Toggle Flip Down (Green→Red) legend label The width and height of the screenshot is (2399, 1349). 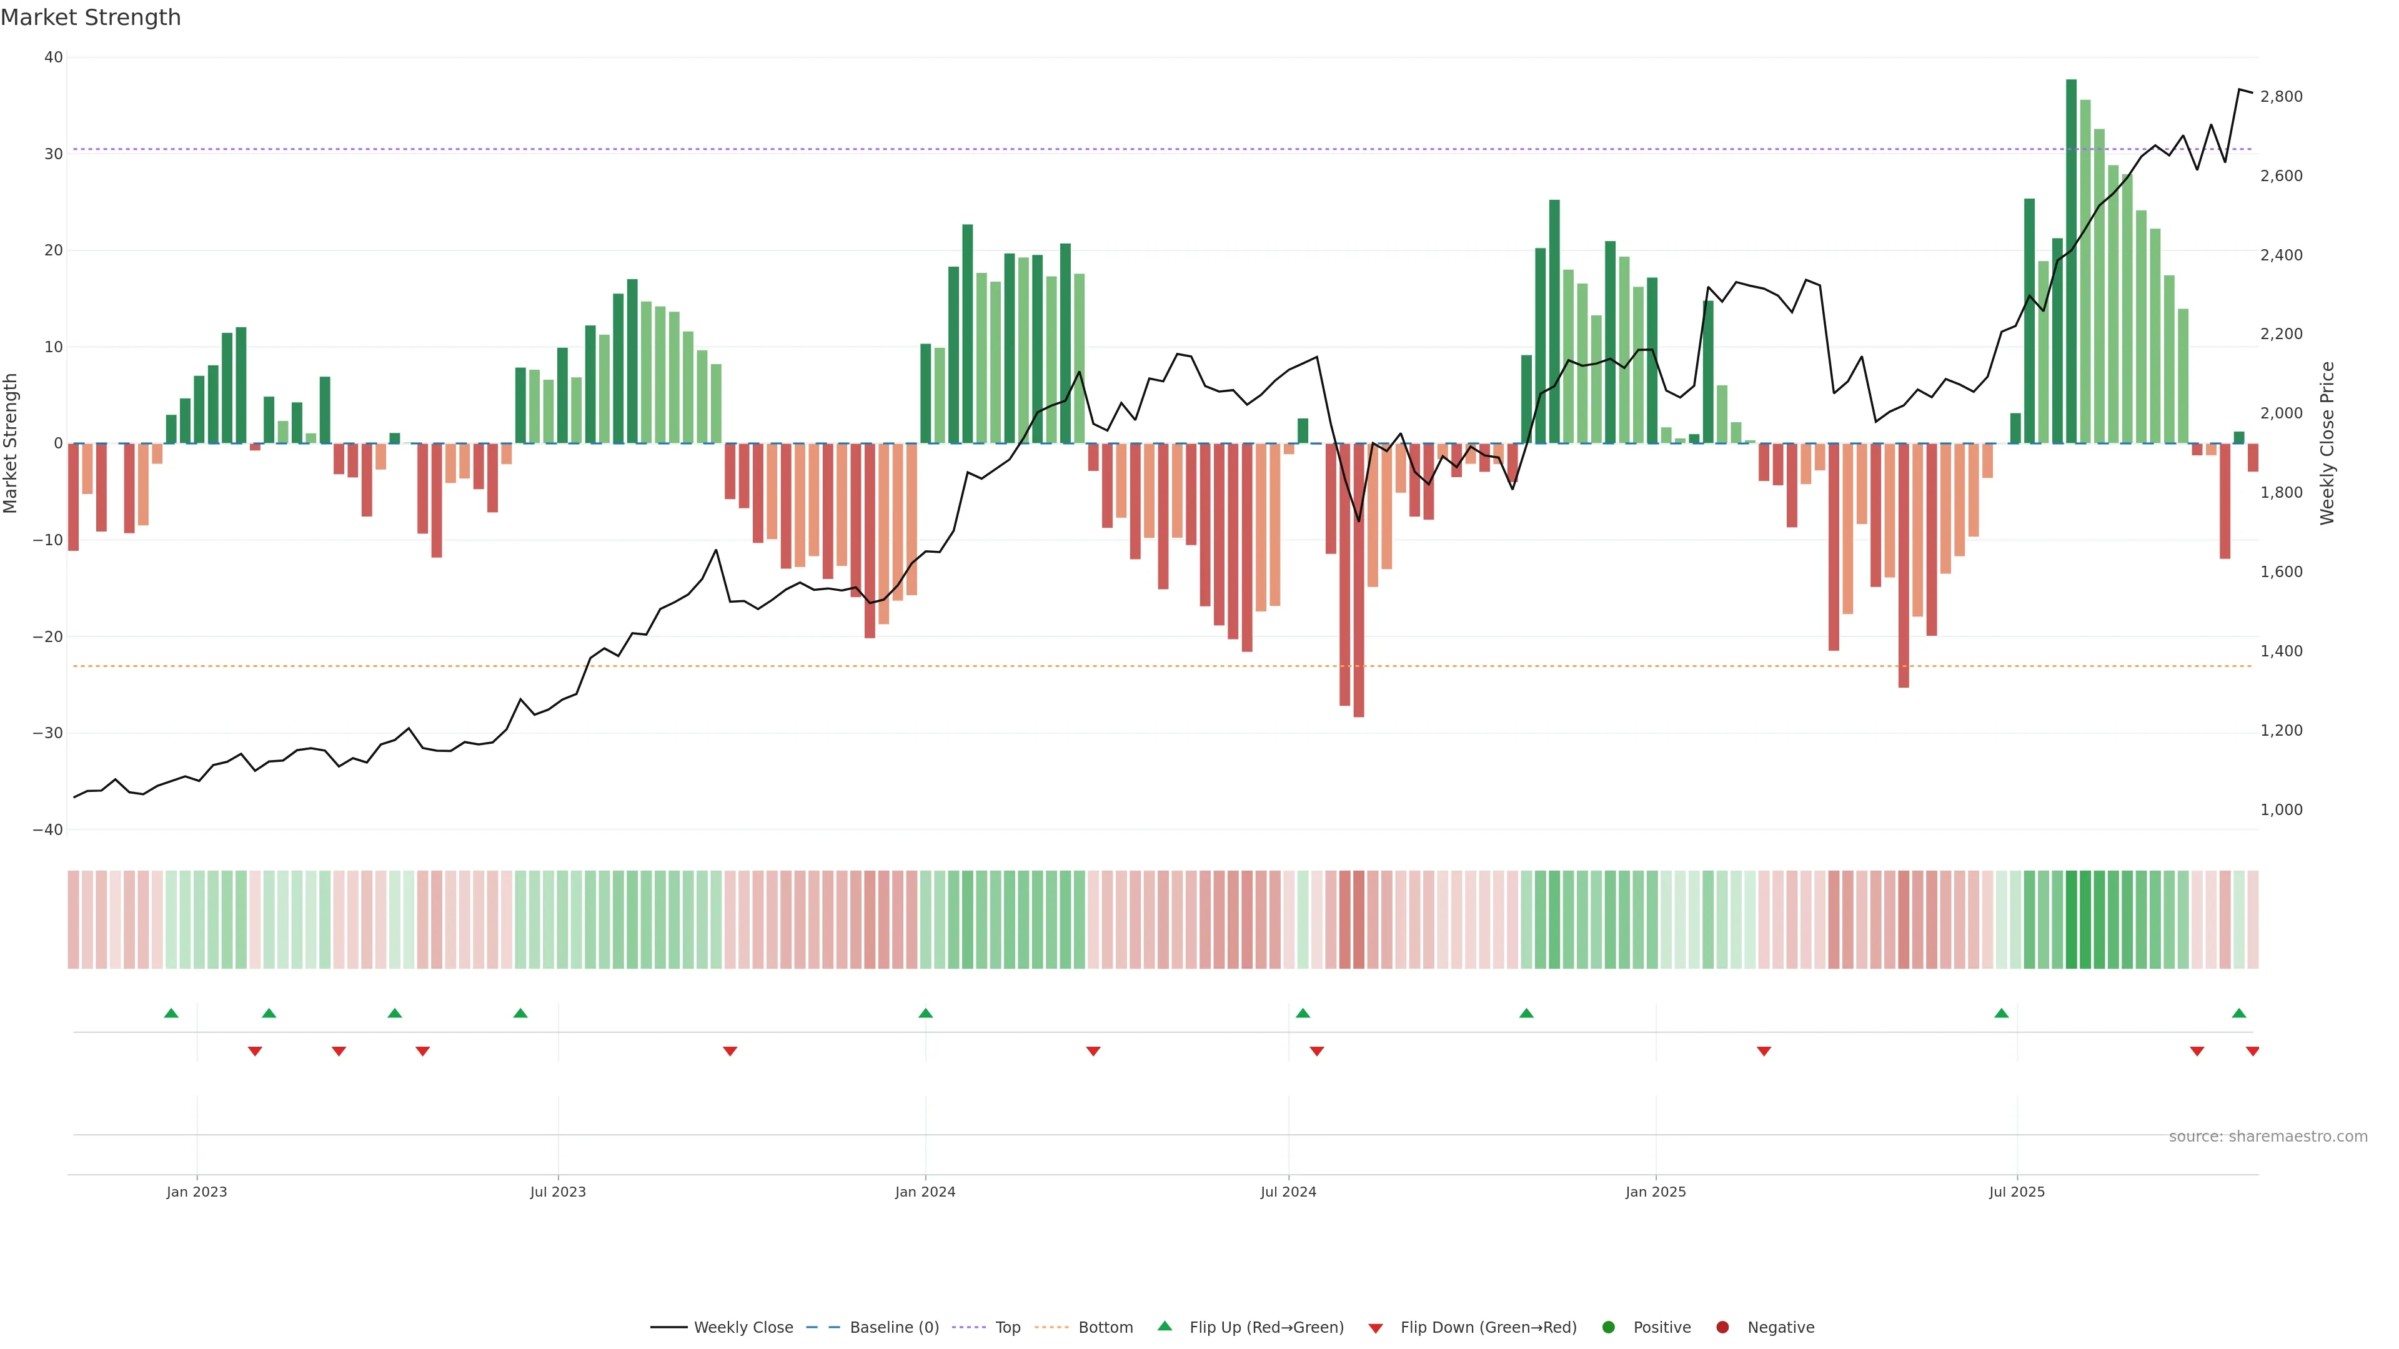point(1488,1328)
